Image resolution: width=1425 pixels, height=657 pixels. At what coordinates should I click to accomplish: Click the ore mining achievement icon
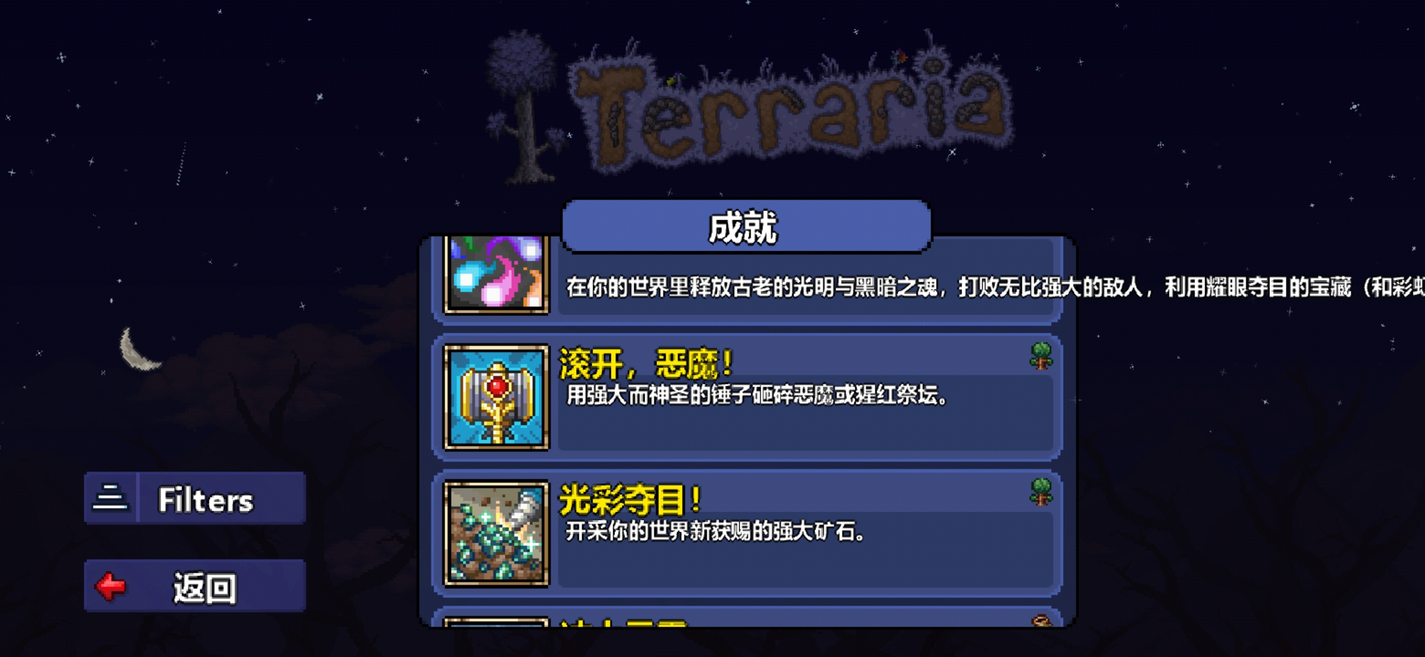pos(496,534)
